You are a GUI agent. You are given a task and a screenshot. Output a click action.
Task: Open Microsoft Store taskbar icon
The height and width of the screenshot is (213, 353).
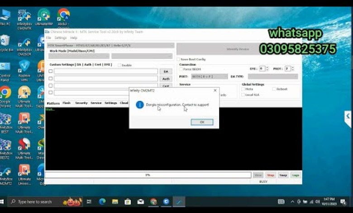coord(128,202)
